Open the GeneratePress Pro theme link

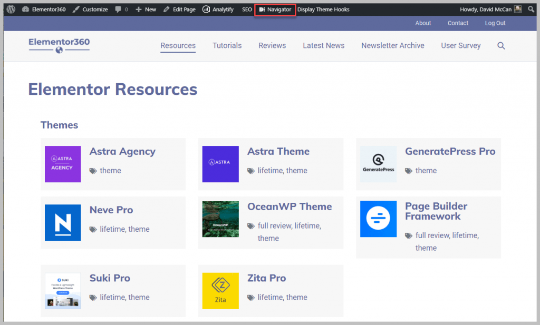click(450, 151)
